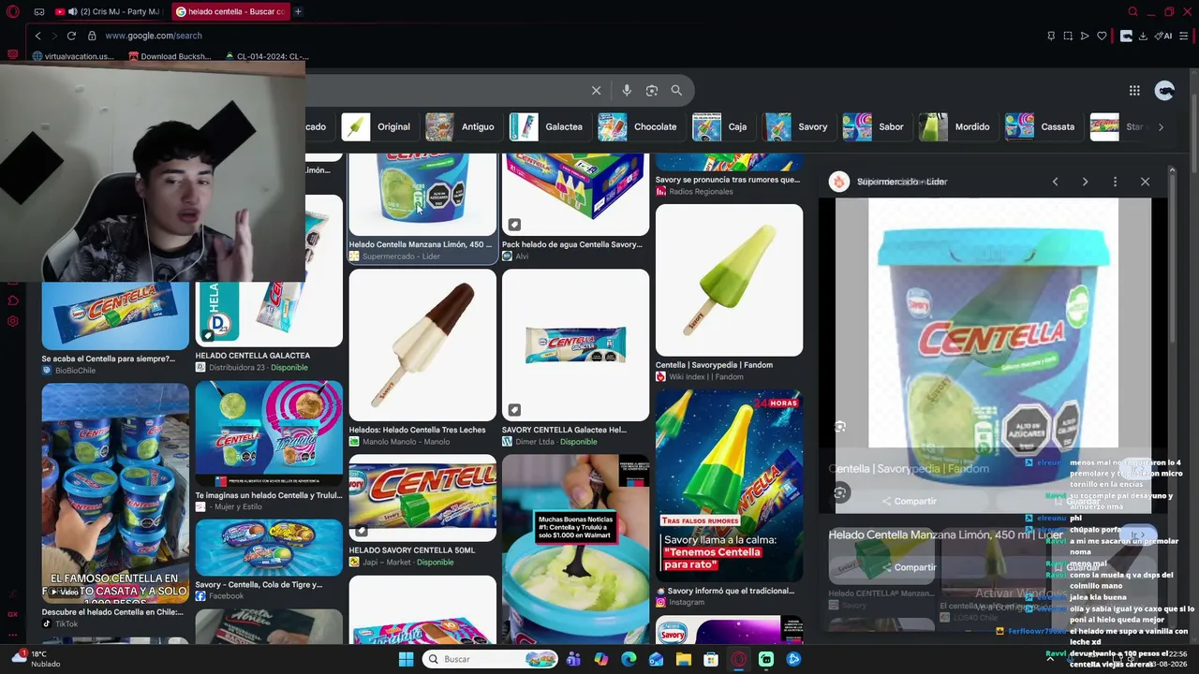Image resolution: width=1199 pixels, height=674 pixels.
Task: Click the Opera GX taskbar icon
Action: [739, 659]
